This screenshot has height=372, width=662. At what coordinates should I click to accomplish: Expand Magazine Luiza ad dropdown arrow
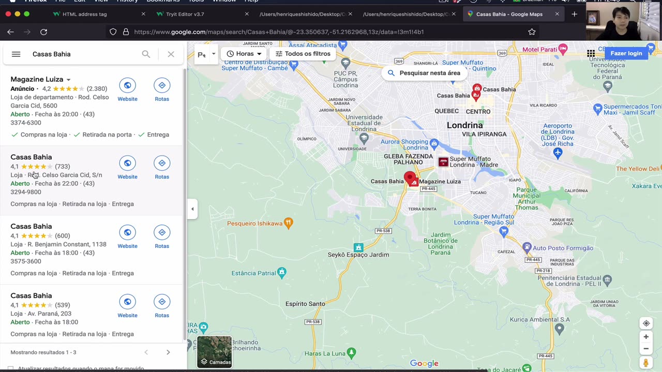(68, 80)
